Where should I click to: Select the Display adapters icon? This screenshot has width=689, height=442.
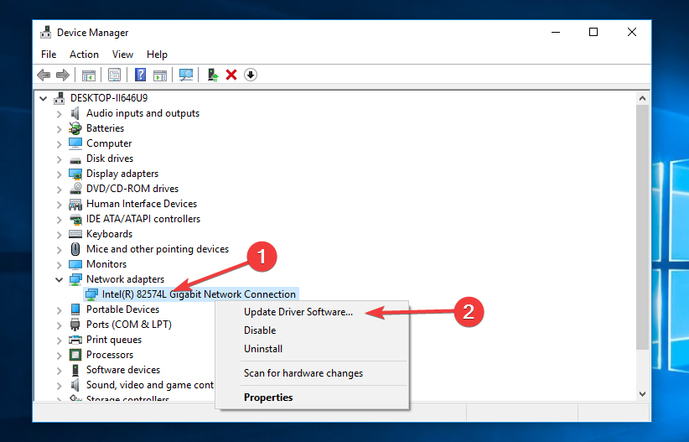(x=75, y=174)
